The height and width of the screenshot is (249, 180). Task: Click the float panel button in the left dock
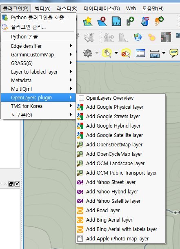pos(11,184)
